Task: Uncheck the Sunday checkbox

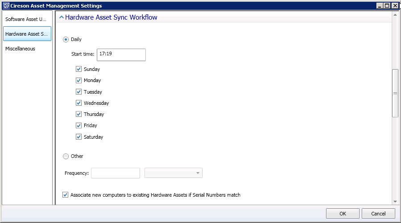Action: 79,69
